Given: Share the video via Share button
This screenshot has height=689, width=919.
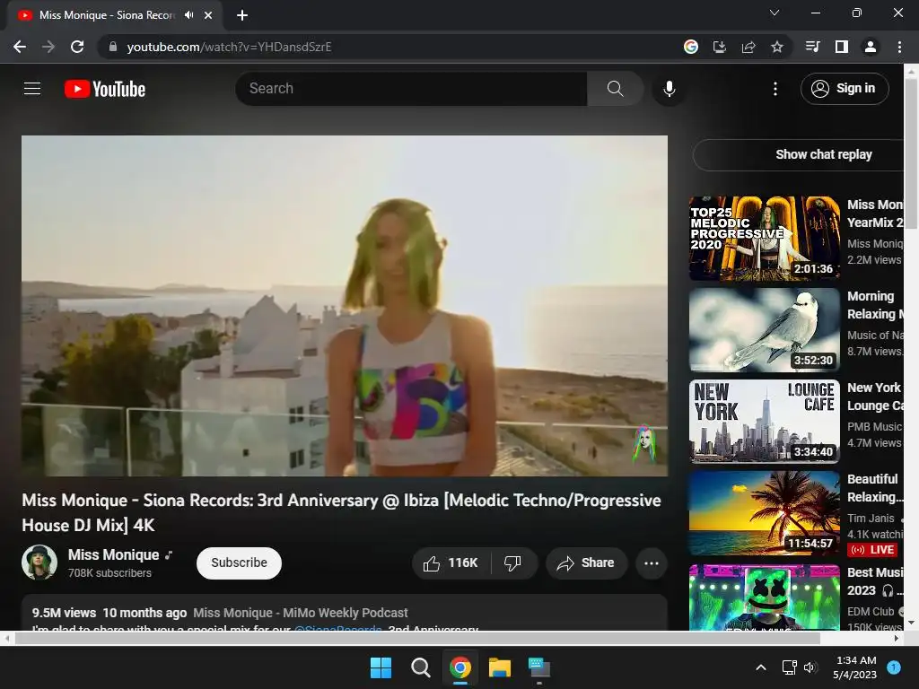Looking at the screenshot, I should coord(586,563).
